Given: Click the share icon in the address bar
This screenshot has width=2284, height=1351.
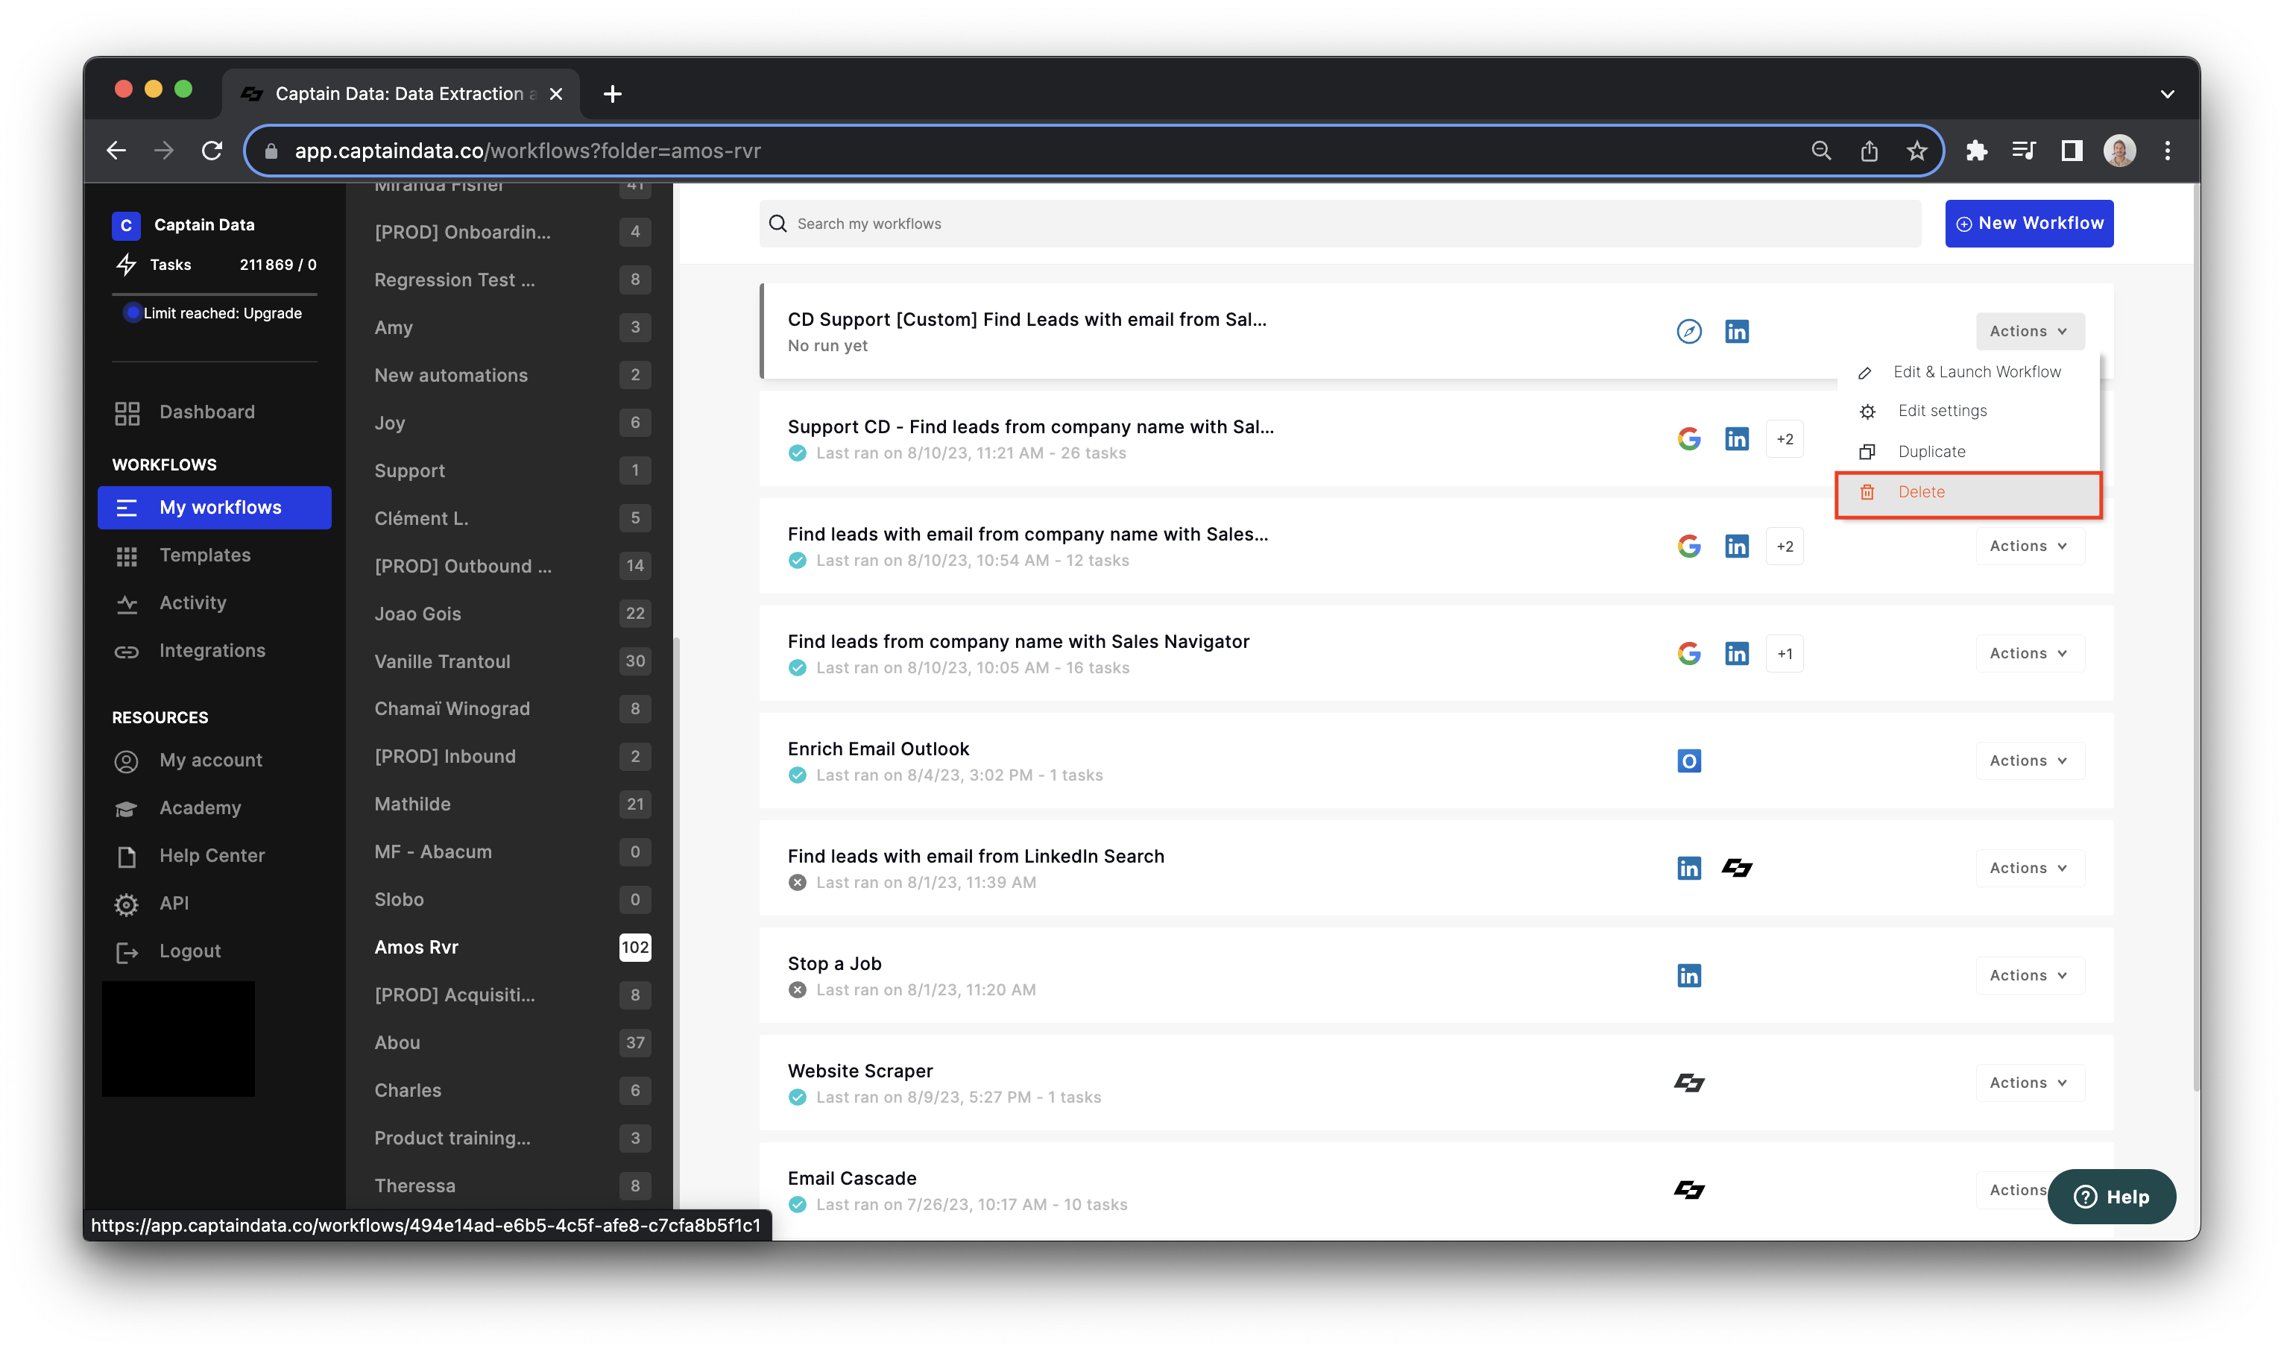Looking at the screenshot, I should pyautogui.click(x=1869, y=150).
